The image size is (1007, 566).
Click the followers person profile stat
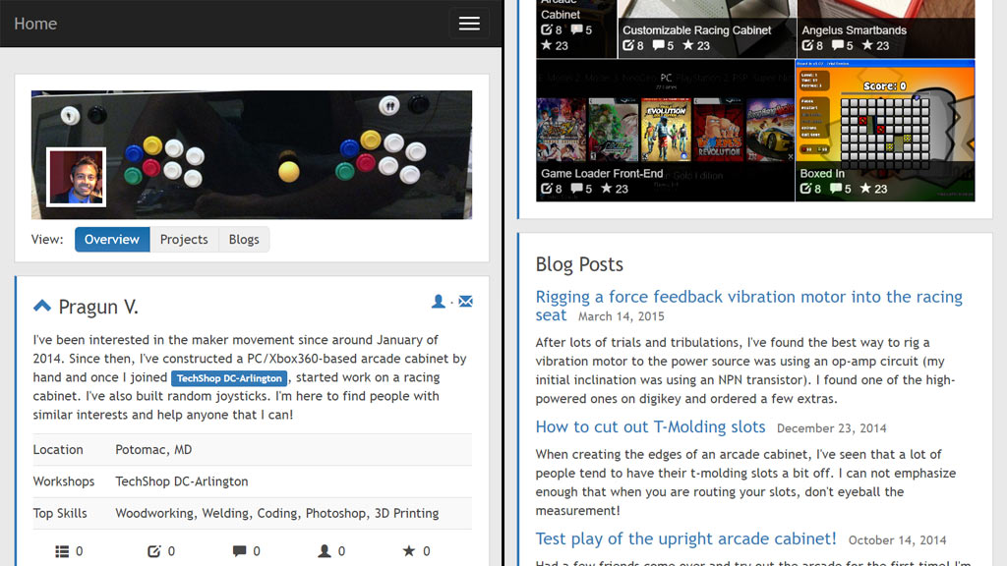point(325,551)
